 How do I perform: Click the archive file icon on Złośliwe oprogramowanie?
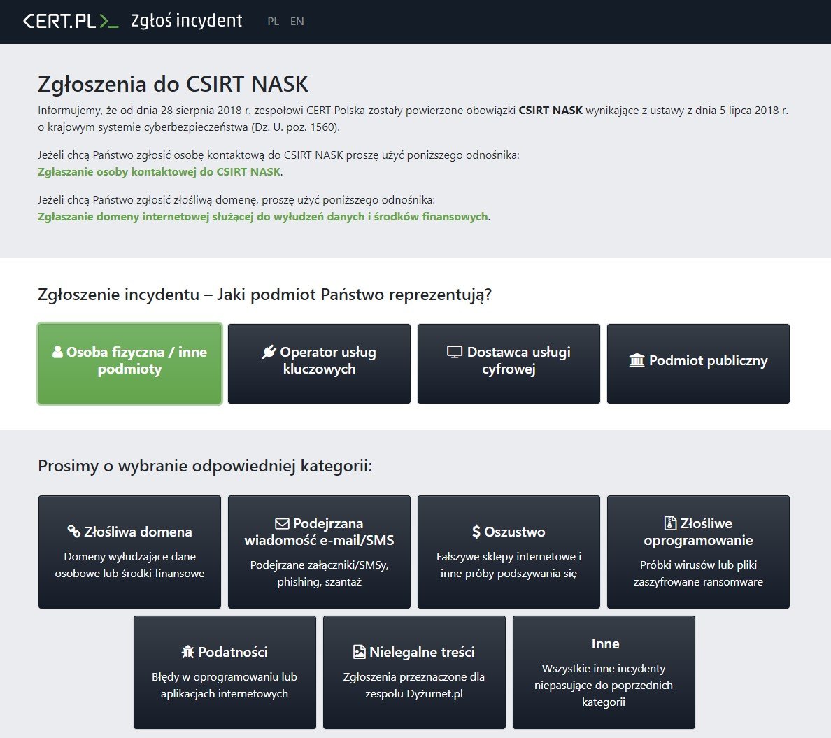pos(670,523)
